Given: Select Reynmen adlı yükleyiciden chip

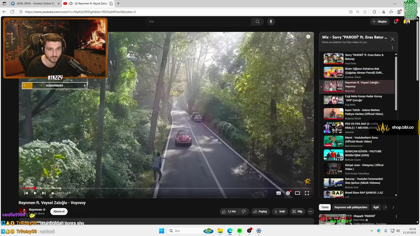Looking at the screenshot, I should (x=351, y=207).
